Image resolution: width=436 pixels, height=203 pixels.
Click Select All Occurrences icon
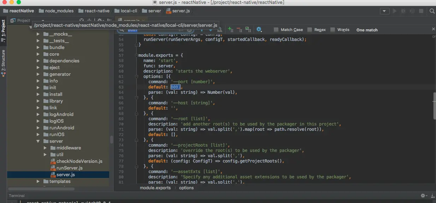tap(248, 30)
